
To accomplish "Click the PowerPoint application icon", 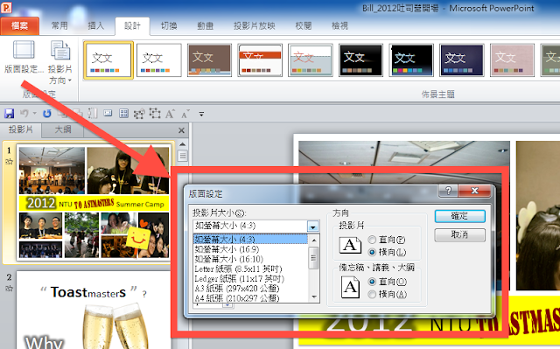I will 6,7.
